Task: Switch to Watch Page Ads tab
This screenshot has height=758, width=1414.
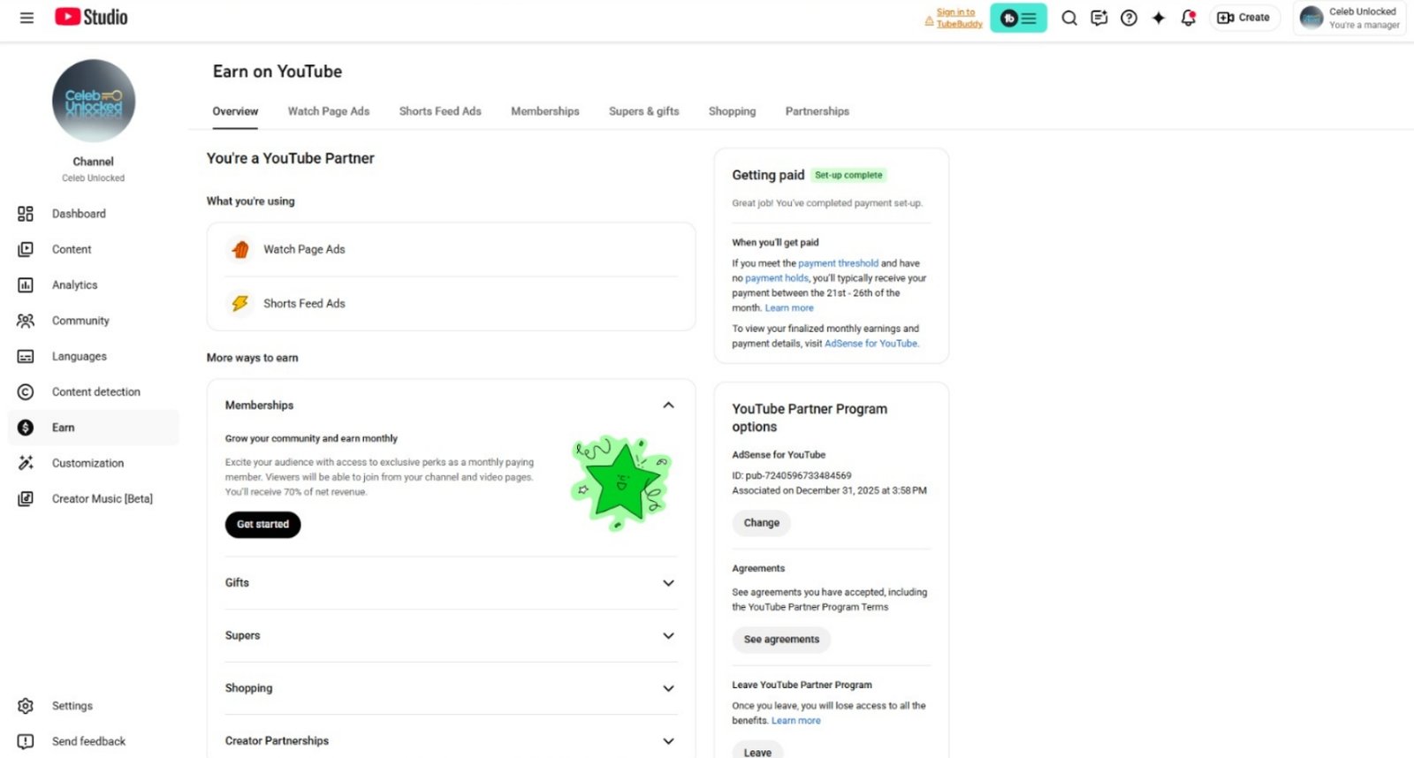Action: [328, 111]
